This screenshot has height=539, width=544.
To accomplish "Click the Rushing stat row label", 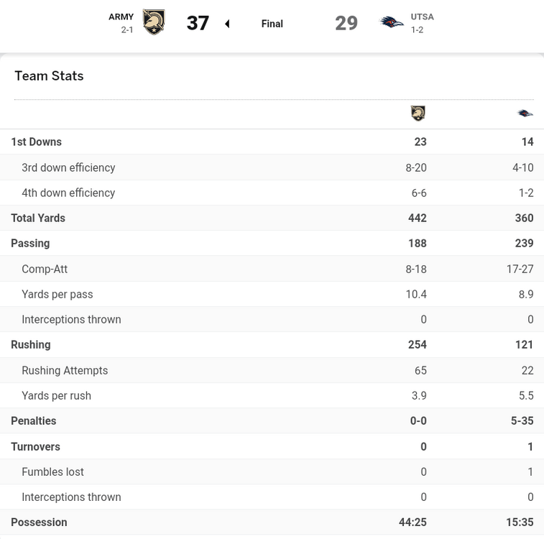I will pyautogui.click(x=31, y=344).
